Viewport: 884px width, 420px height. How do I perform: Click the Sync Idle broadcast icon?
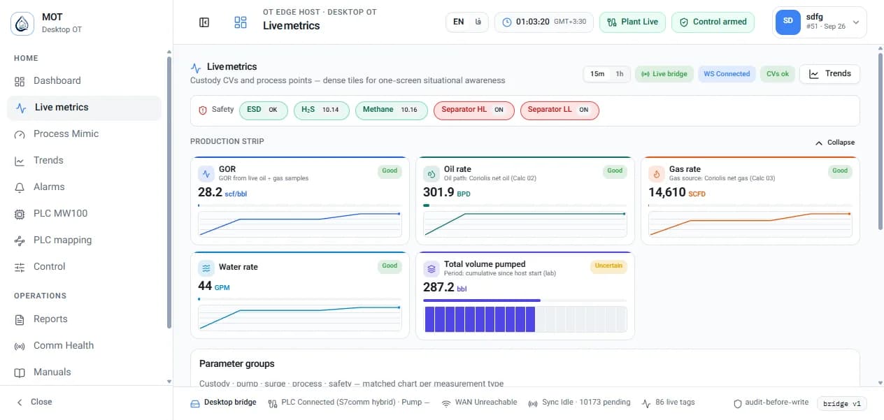tap(534, 403)
